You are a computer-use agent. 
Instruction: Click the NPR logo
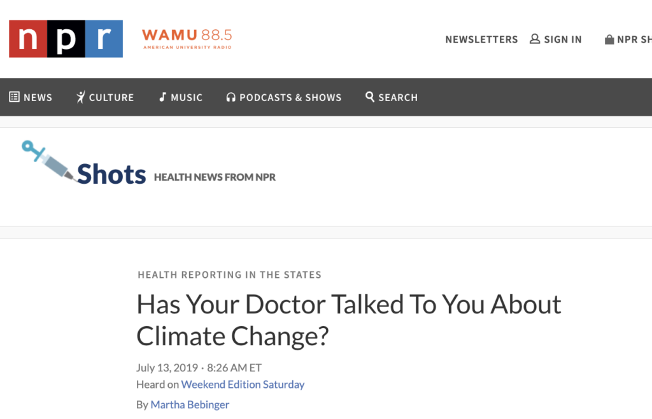(66, 39)
